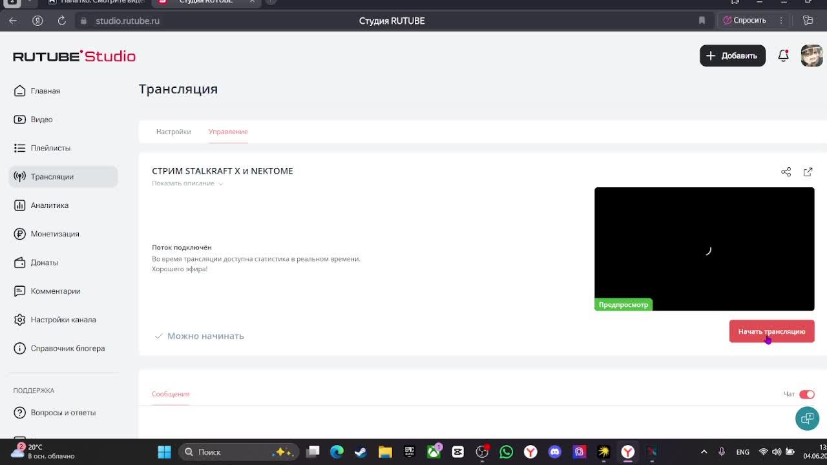The width and height of the screenshot is (827, 465).
Task: Click the notifications bell icon
Action: click(x=783, y=56)
